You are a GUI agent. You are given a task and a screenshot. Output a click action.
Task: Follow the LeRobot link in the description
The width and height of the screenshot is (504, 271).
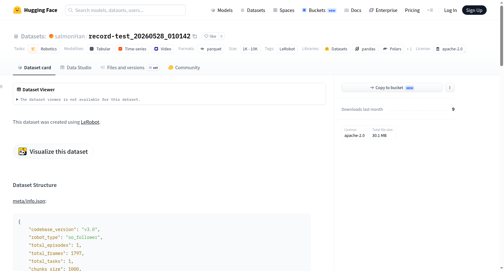click(90, 122)
